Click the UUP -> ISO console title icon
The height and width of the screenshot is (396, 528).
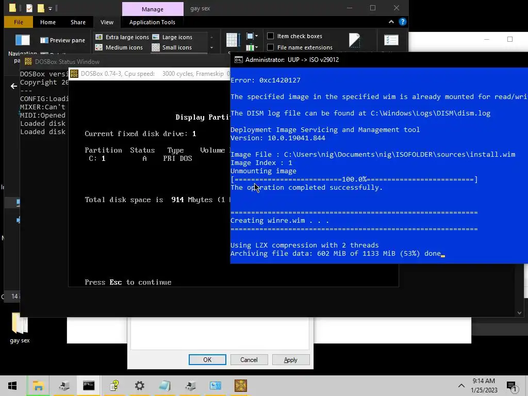click(x=238, y=60)
